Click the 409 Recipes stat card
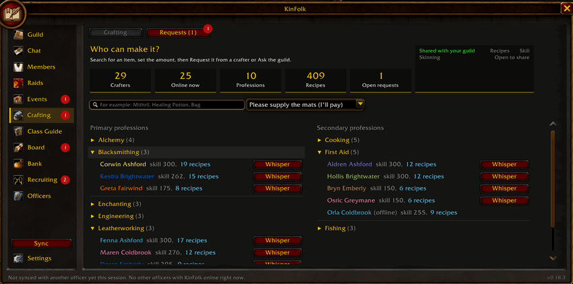This screenshot has width=573, height=284. pyautogui.click(x=315, y=80)
